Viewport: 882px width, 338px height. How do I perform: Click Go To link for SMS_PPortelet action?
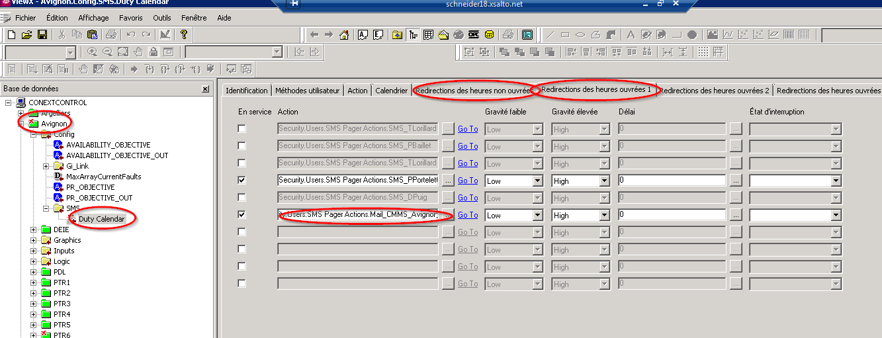tap(468, 181)
